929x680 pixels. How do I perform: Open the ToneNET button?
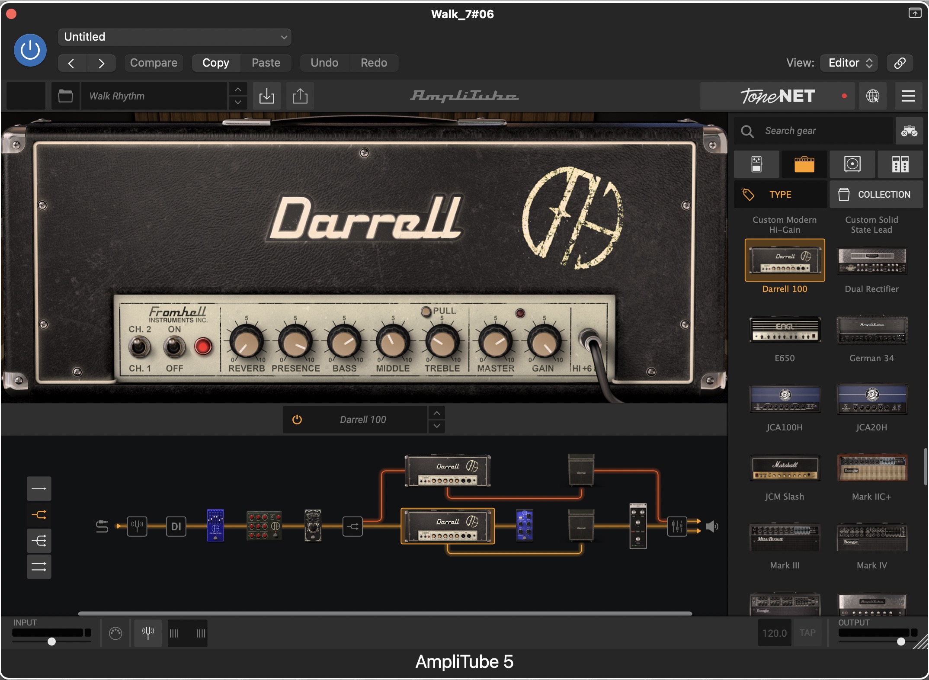coord(777,96)
